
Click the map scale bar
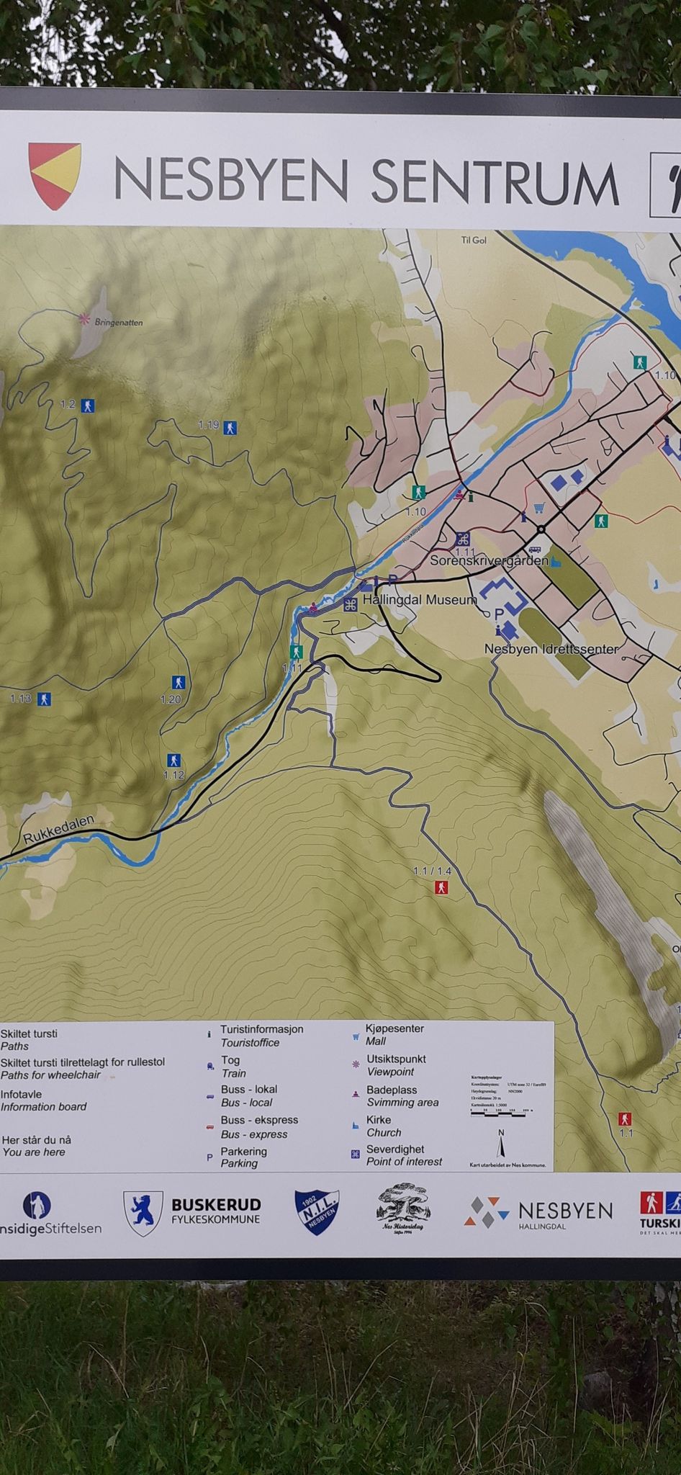tap(502, 1112)
